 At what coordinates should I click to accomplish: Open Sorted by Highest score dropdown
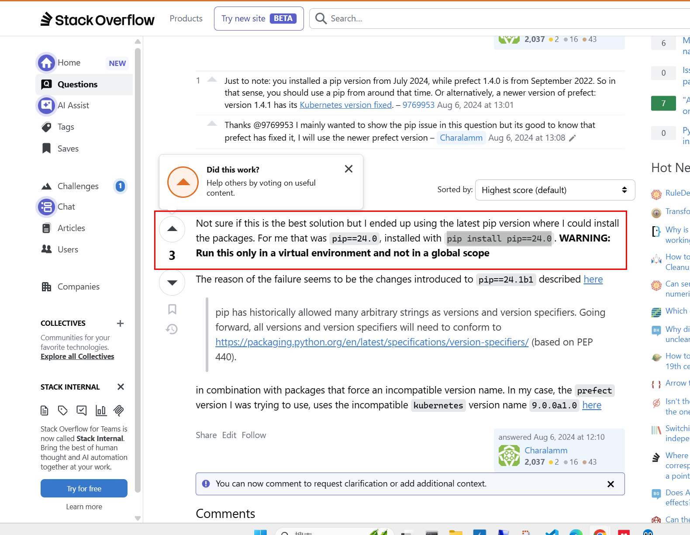pos(555,190)
